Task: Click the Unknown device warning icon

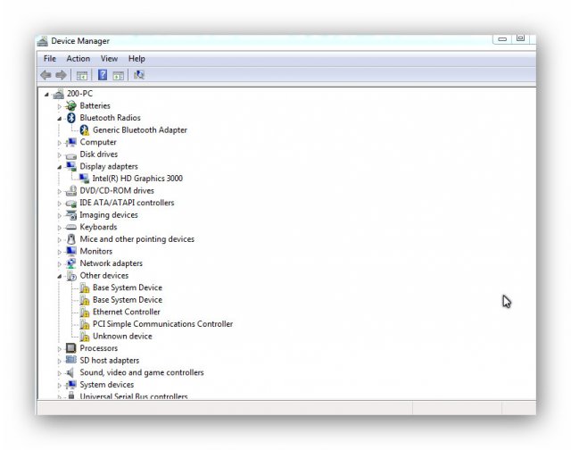Action: coord(85,337)
